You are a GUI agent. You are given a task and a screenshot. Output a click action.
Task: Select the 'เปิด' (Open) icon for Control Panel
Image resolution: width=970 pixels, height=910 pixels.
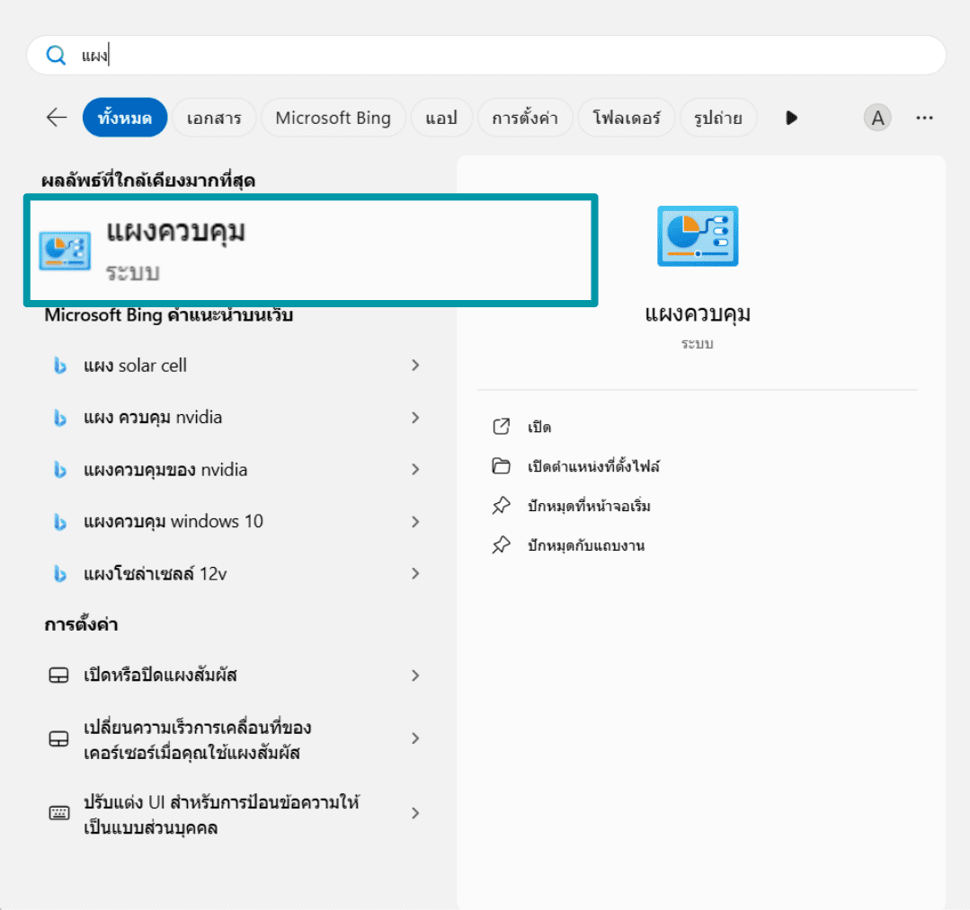pos(502,427)
